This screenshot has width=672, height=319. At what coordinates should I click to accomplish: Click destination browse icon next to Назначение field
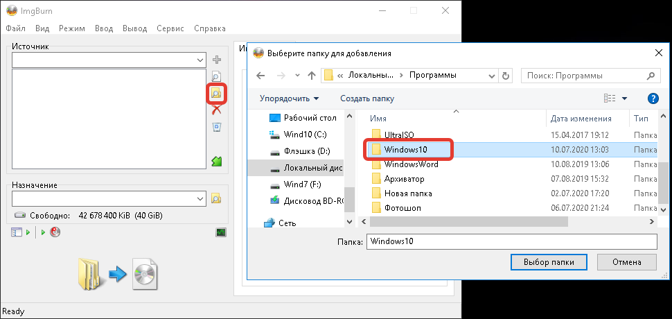point(216,198)
